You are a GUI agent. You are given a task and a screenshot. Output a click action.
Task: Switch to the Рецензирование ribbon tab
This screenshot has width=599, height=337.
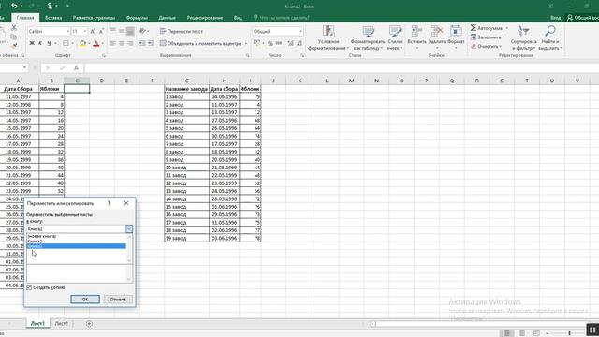point(204,18)
